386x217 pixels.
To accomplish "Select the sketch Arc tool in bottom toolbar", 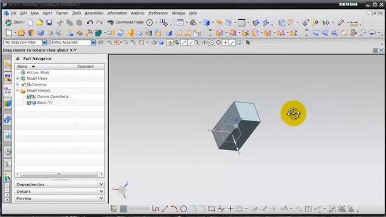I will (174, 209).
